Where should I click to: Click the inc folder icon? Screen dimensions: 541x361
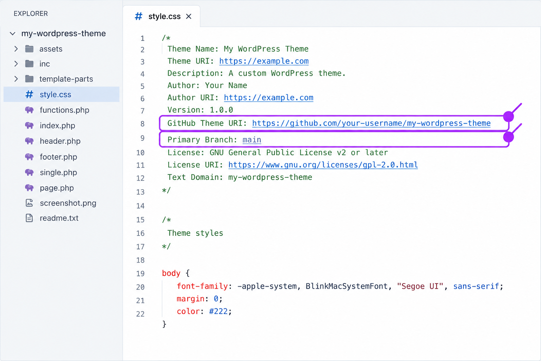[x=30, y=64]
